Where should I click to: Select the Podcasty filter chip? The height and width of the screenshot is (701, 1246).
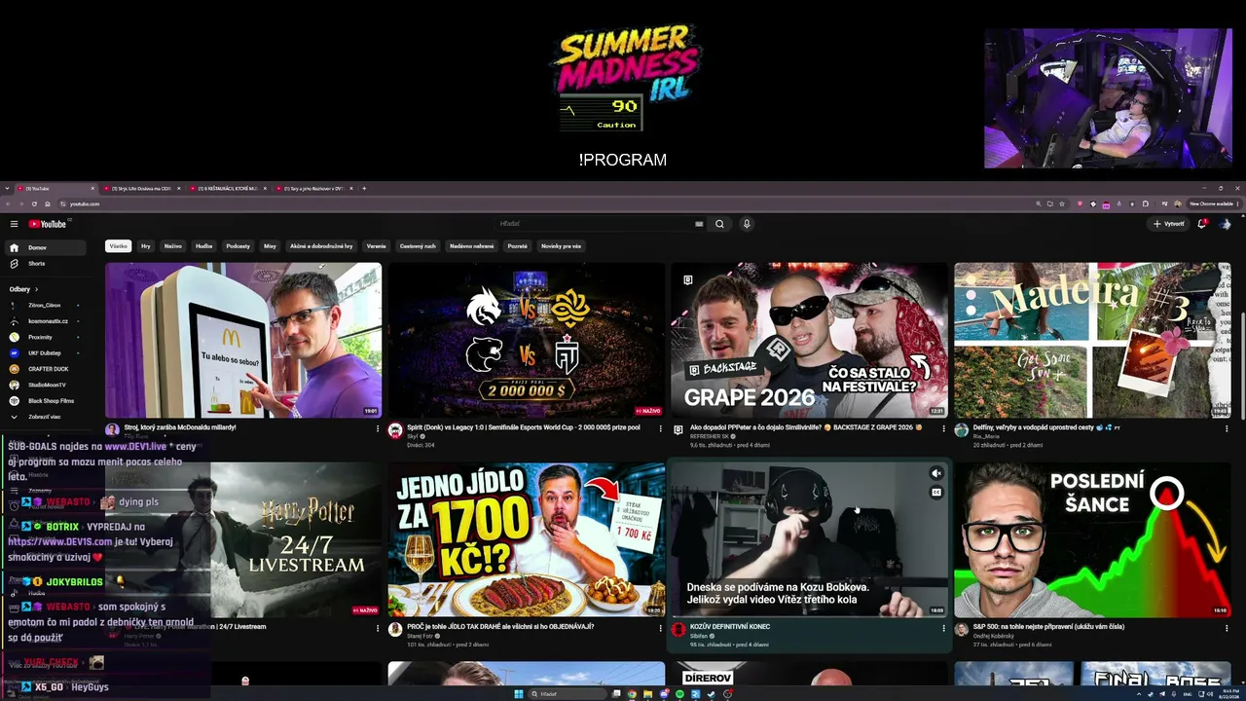point(238,246)
